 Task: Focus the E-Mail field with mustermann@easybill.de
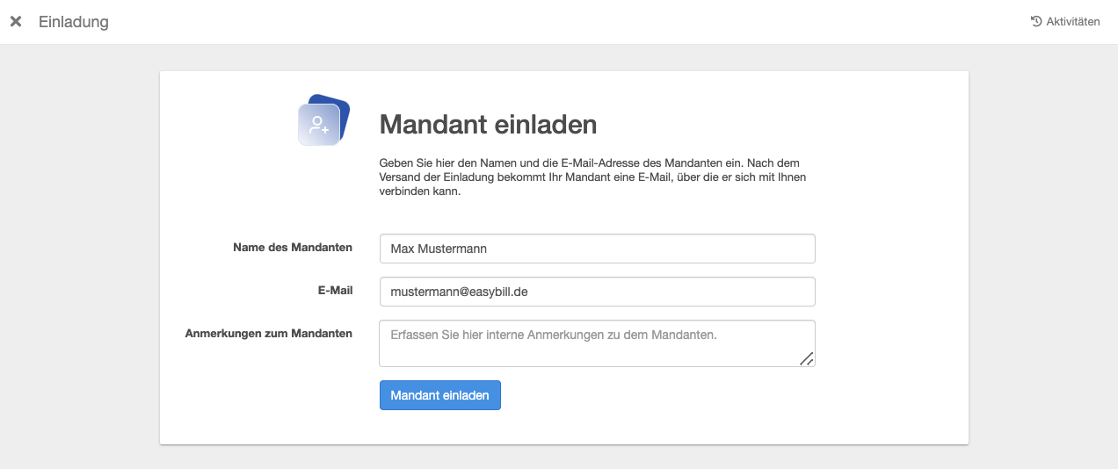tap(597, 292)
